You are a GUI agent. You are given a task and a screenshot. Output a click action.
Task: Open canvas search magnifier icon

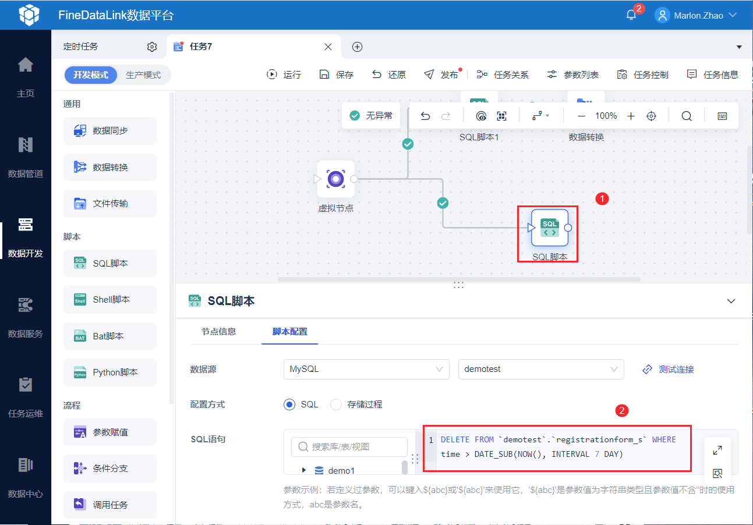(687, 116)
